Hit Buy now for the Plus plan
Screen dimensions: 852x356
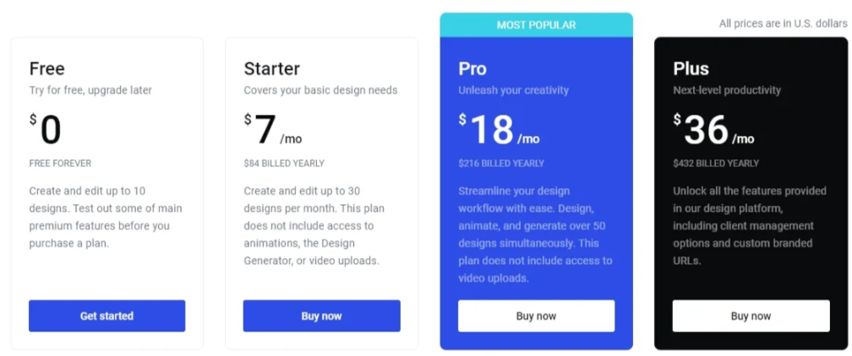[x=751, y=316]
